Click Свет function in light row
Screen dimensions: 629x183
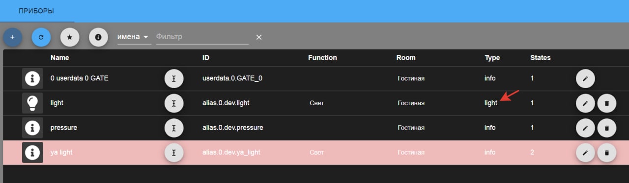click(317, 103)
